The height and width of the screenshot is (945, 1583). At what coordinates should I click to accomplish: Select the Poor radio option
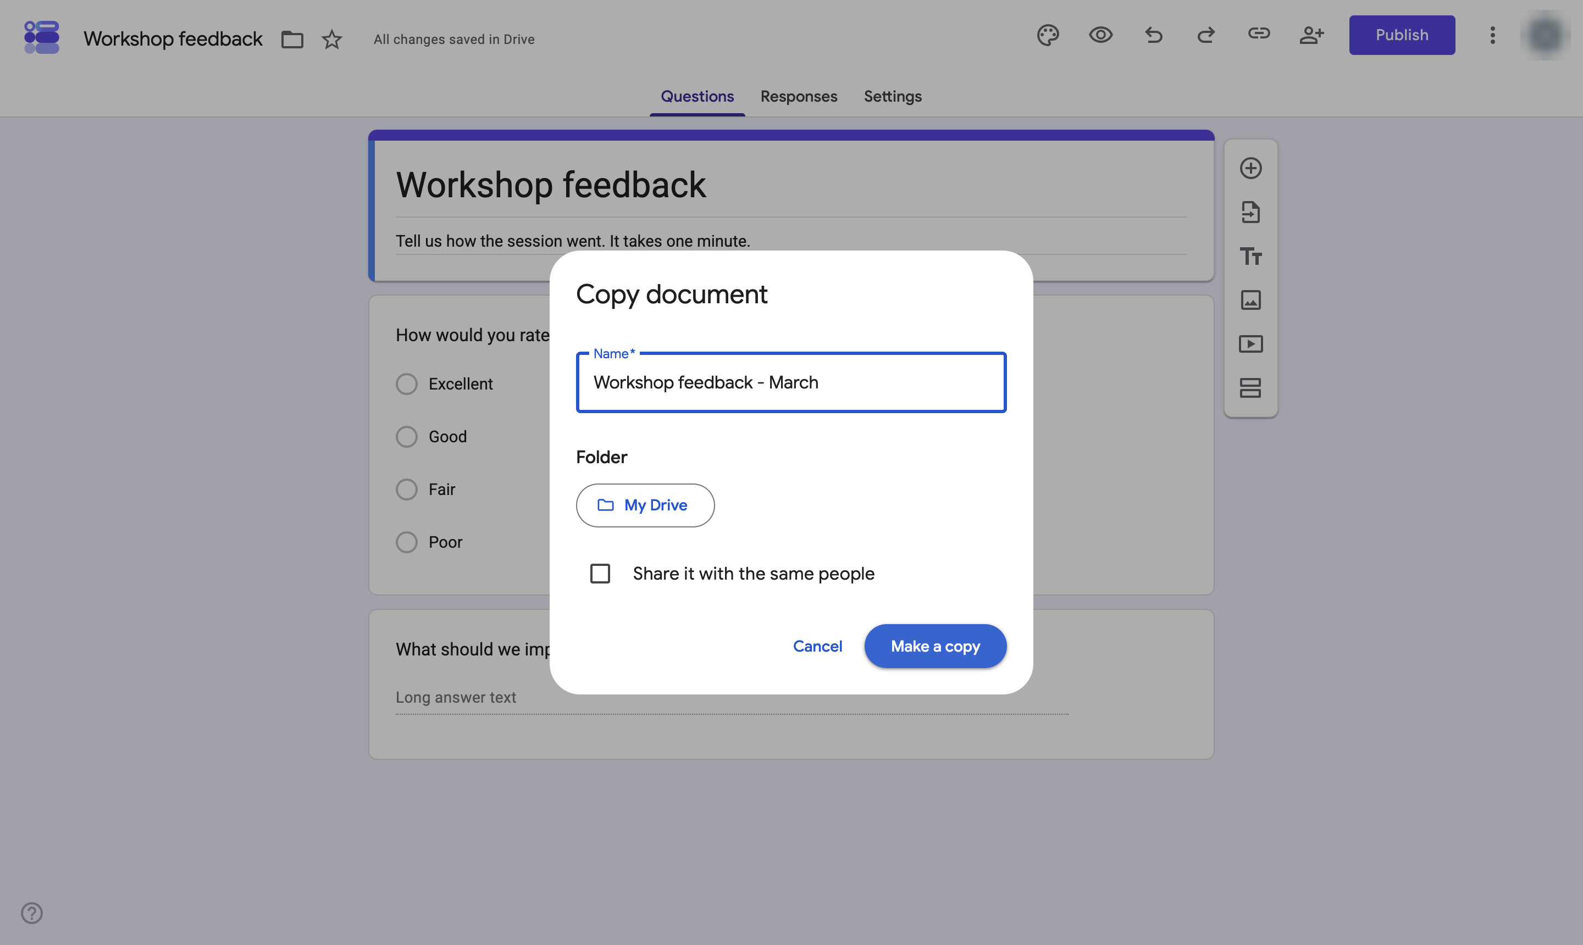tap(406, 542)
